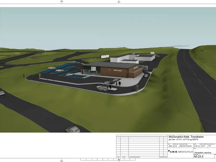Click the car on the lower road

(x=73, y=130)
